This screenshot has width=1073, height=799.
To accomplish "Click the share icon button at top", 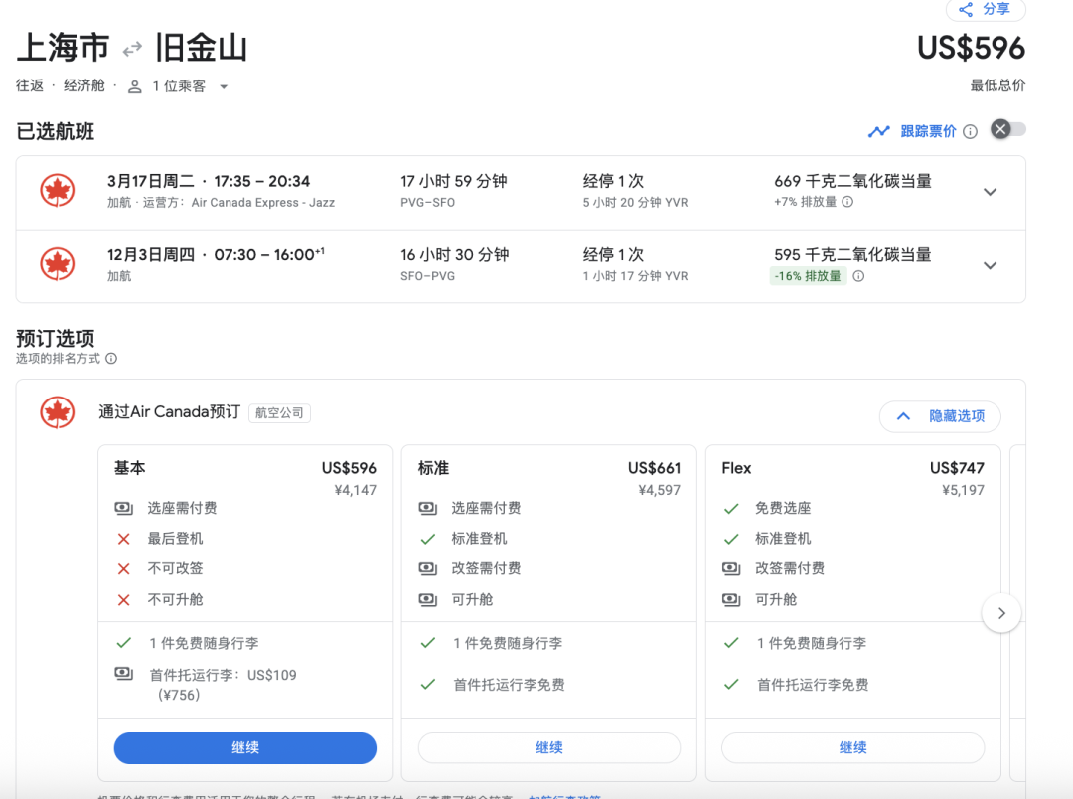I will click(x=985, y=9).
